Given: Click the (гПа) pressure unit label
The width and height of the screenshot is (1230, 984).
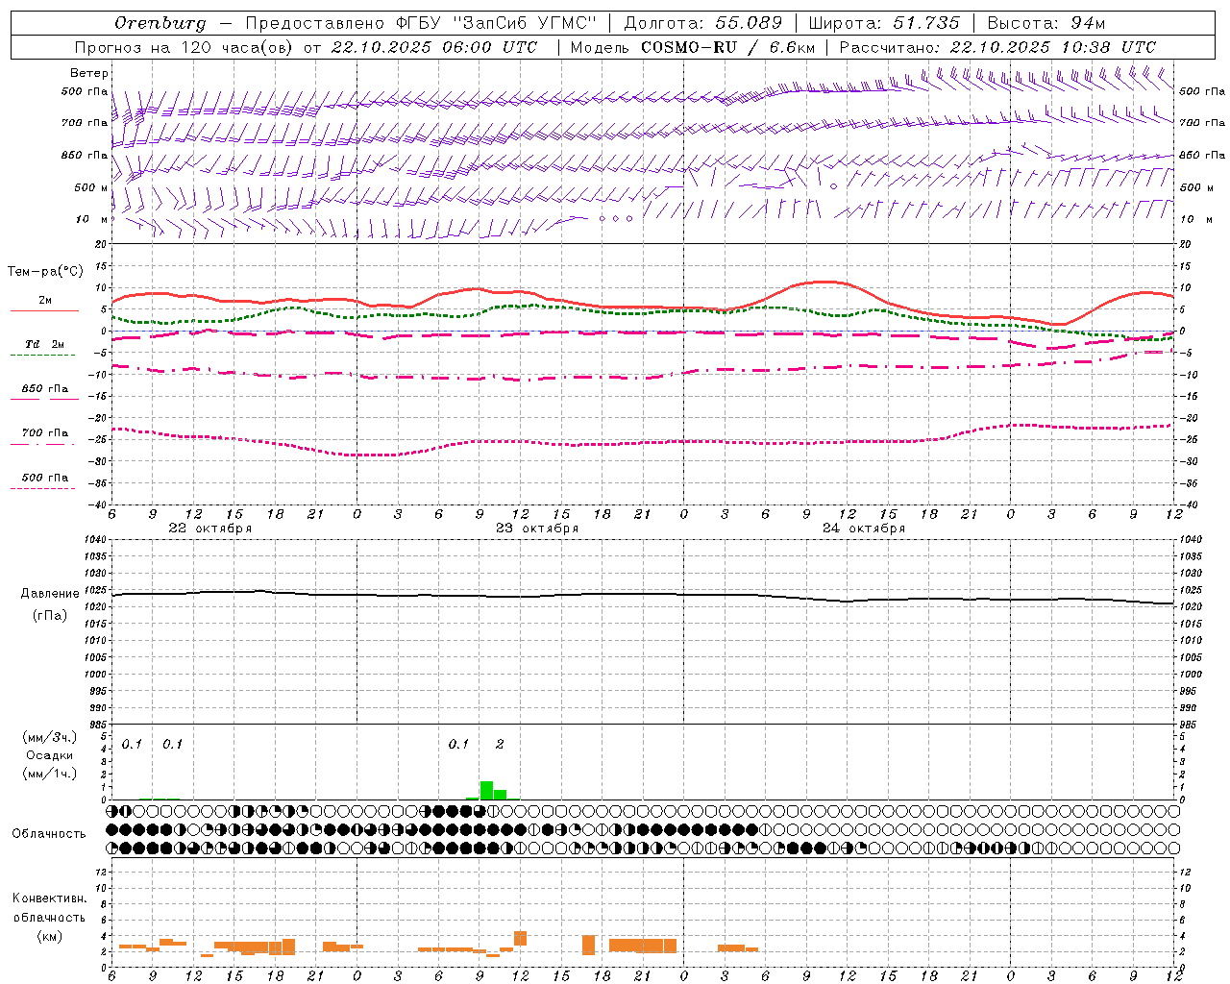Looking at the screenshot, I should [48, 616].
